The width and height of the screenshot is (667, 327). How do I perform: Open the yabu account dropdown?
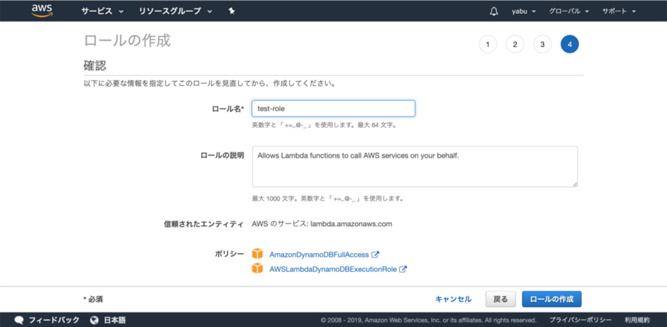(523, 11)
